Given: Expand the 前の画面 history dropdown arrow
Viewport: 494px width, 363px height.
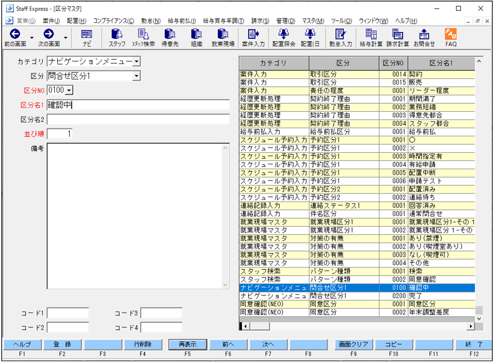Looking at the screenshot, I should [32, 38].
